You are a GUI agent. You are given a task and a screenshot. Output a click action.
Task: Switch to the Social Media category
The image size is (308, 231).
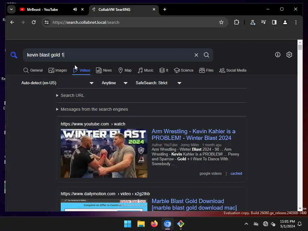coord(233,70)
